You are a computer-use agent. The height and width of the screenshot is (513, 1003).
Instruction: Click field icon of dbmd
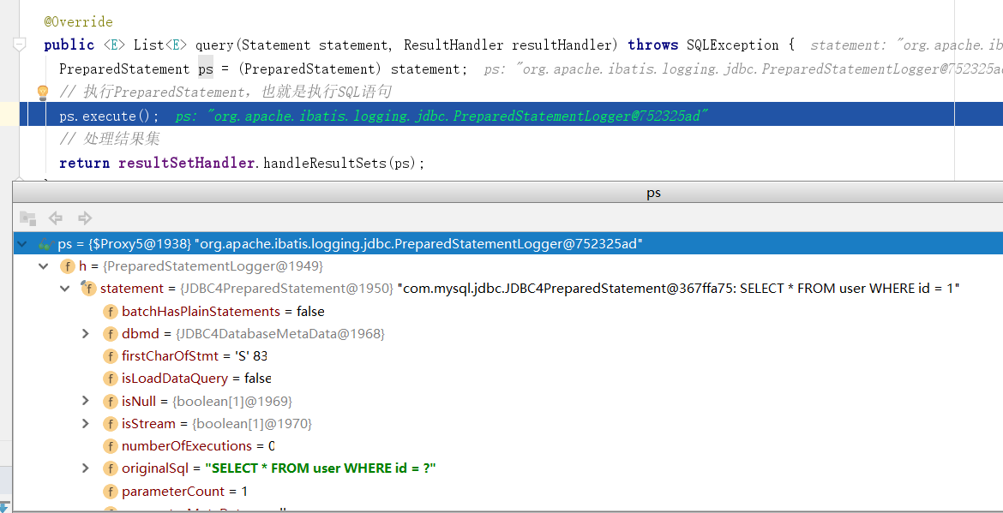[x=111, y=334]
